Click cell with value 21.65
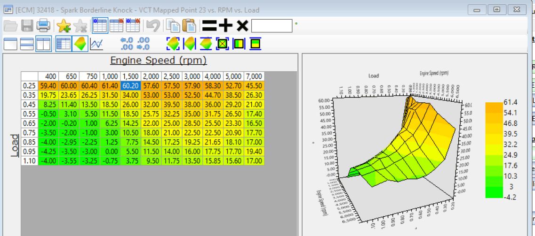Screen dimensions: 535x236 tap(213, 143)
